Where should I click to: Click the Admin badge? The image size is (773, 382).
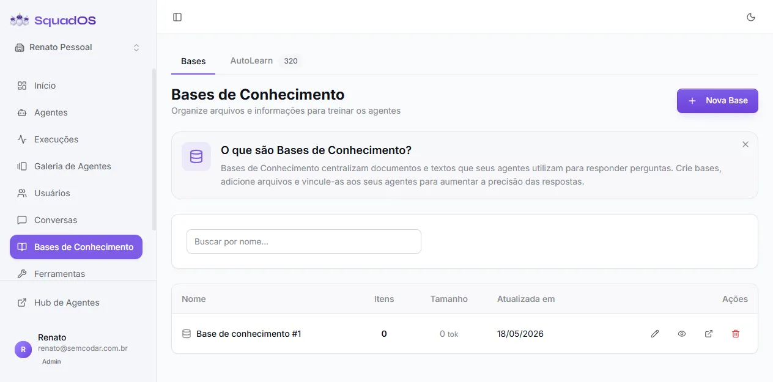[51, 361]
